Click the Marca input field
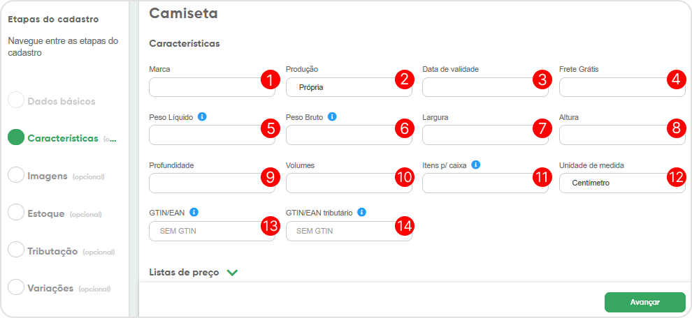Viewport: 692px width, 318px height. (x=203, y=87)
